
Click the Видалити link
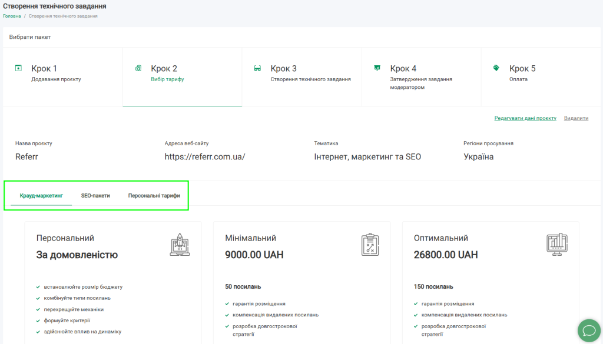click(x=576, y=118)
